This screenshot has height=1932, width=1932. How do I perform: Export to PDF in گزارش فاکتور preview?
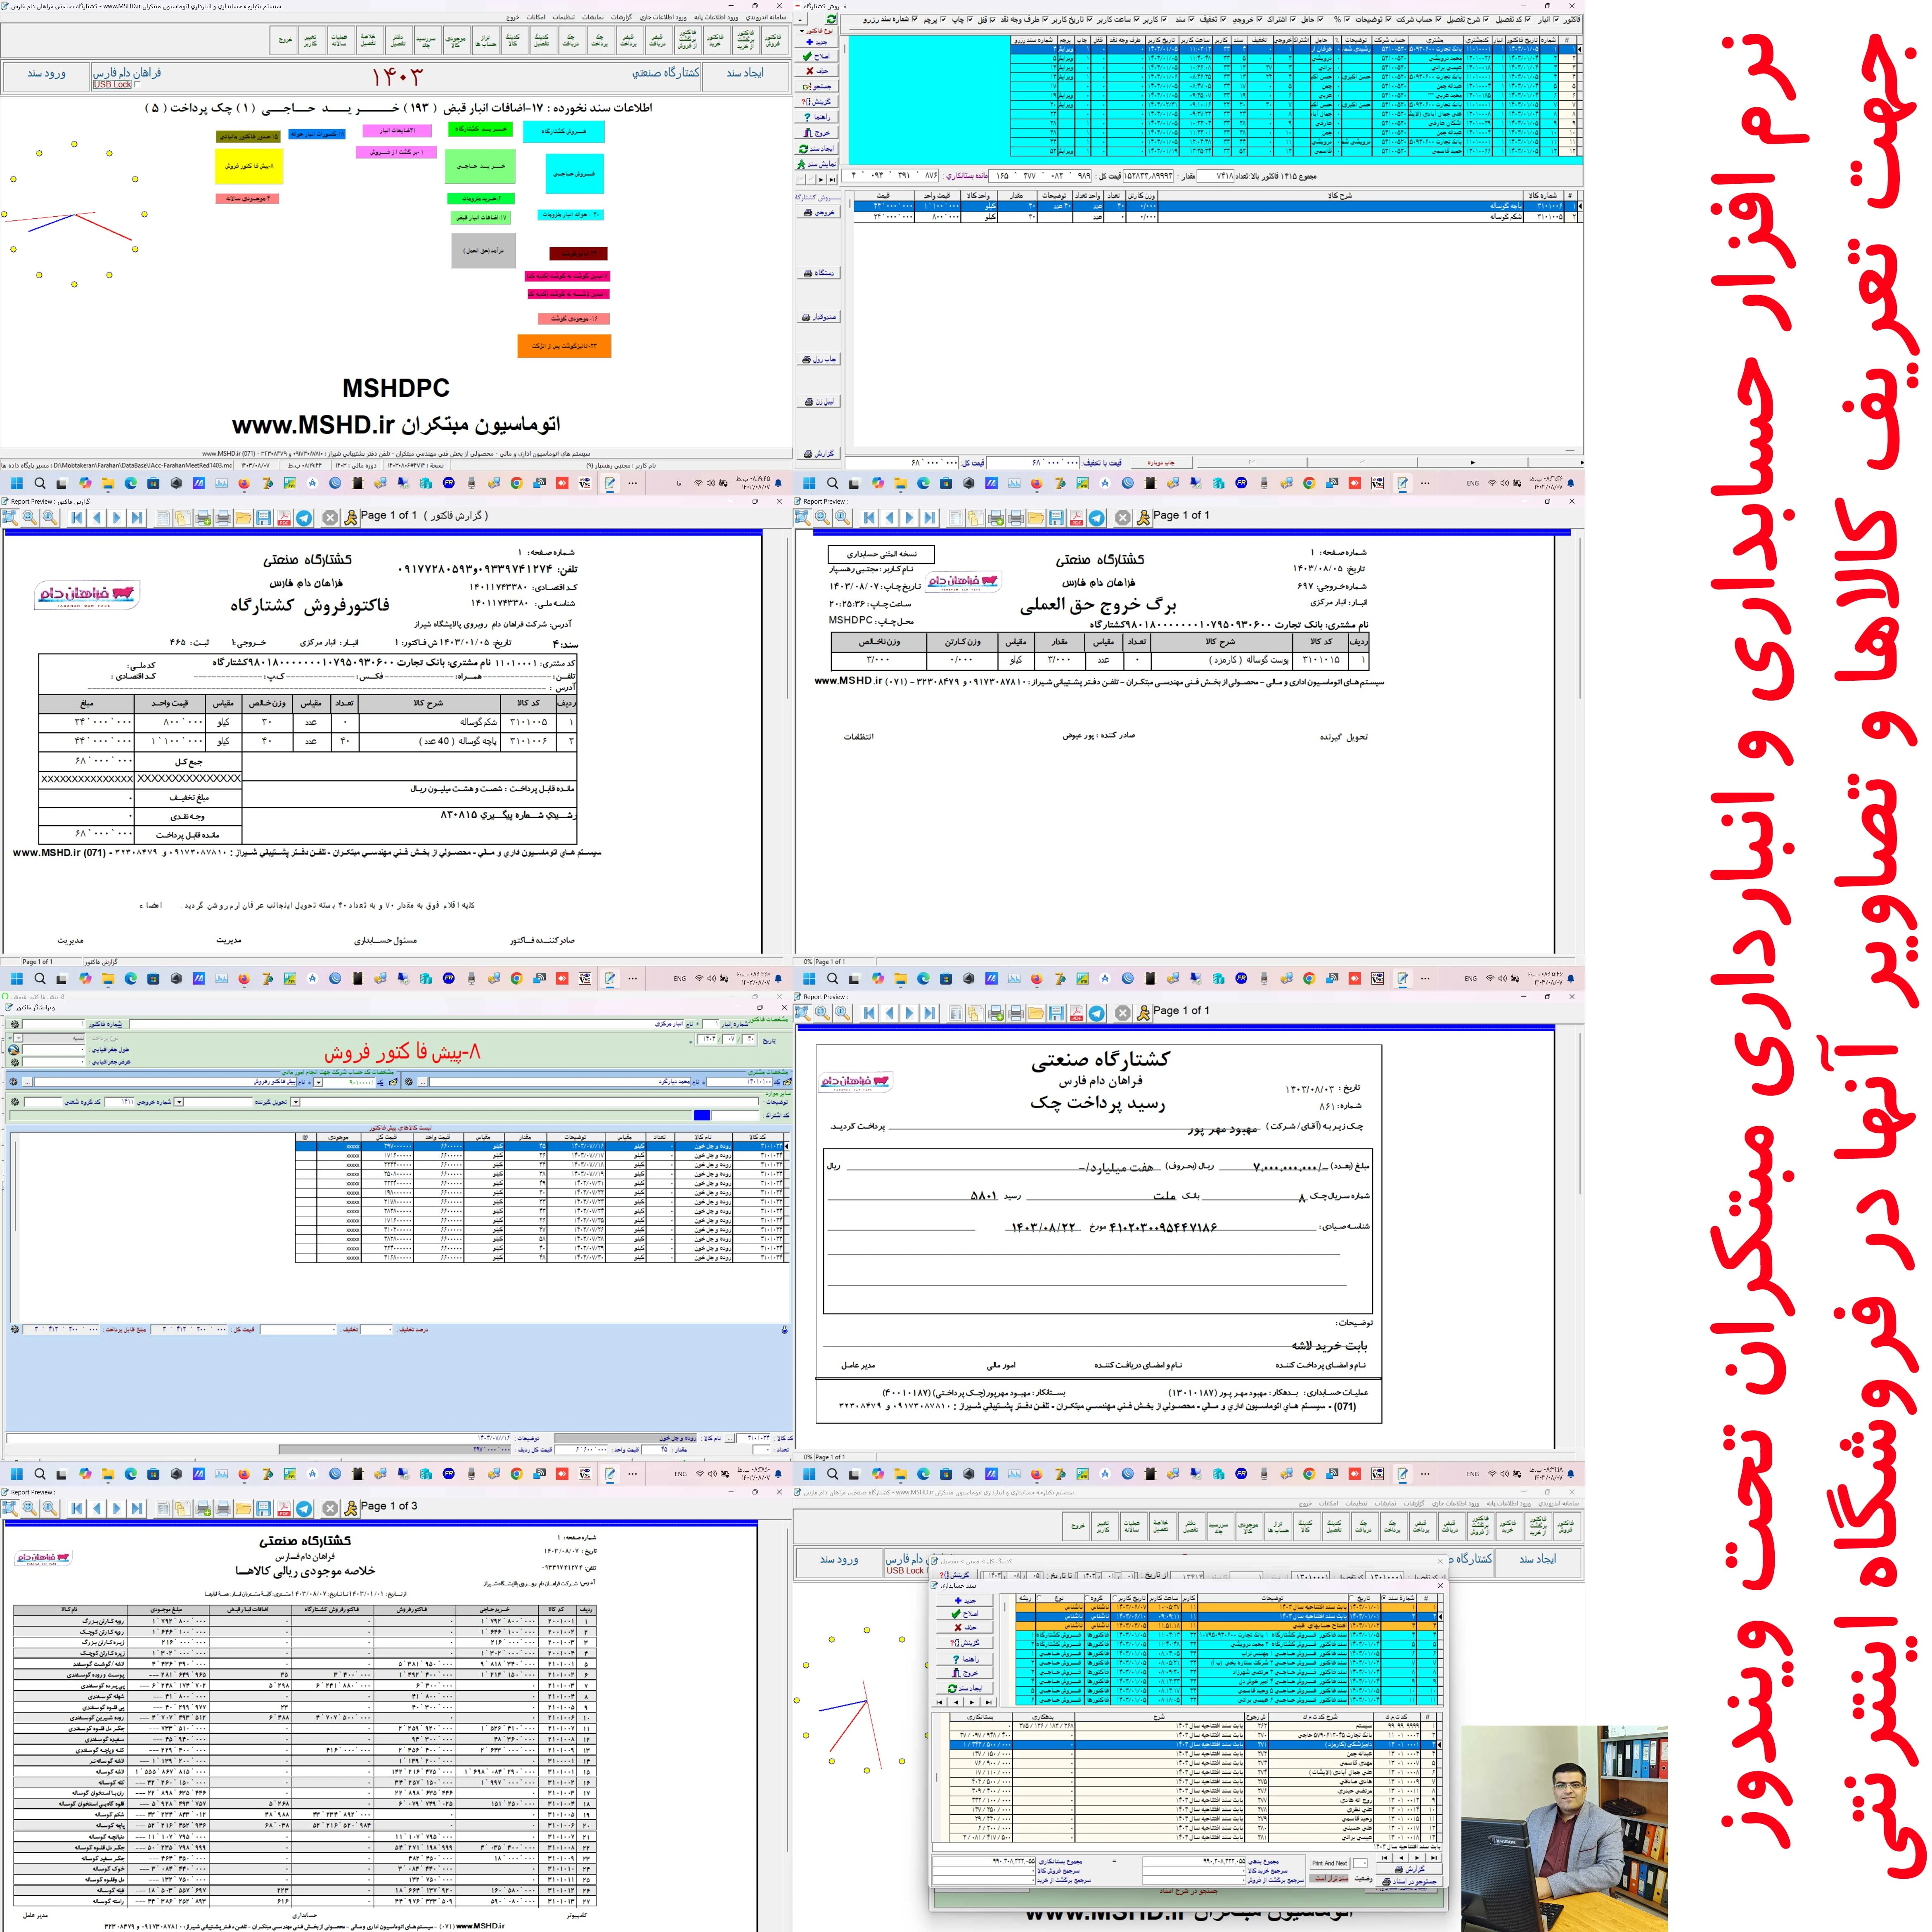point(284,518)
